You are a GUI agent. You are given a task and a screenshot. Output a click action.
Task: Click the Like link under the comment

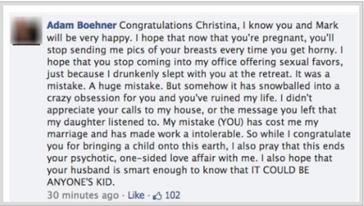(x=136, y=195)
